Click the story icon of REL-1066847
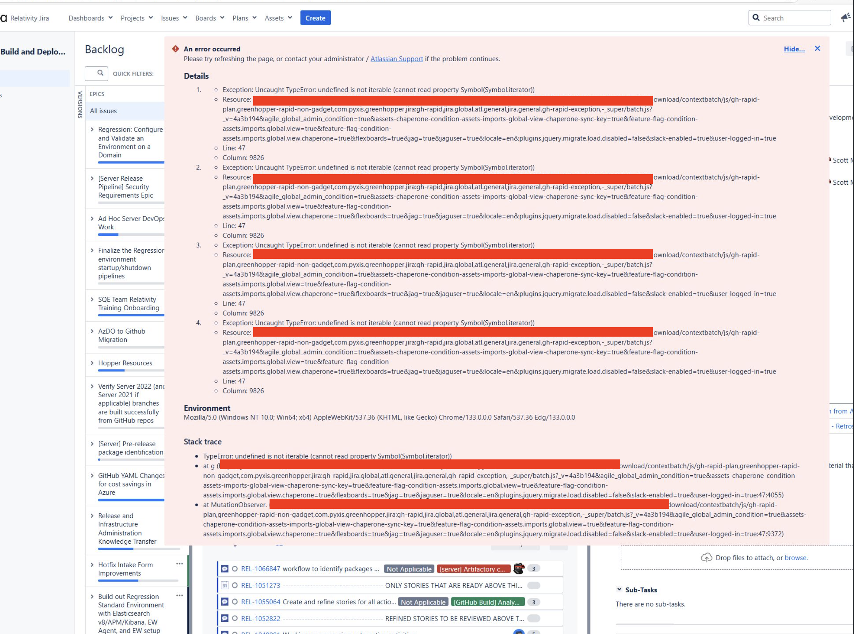Viewport: 854px width, 634px height. coord(225,569)
